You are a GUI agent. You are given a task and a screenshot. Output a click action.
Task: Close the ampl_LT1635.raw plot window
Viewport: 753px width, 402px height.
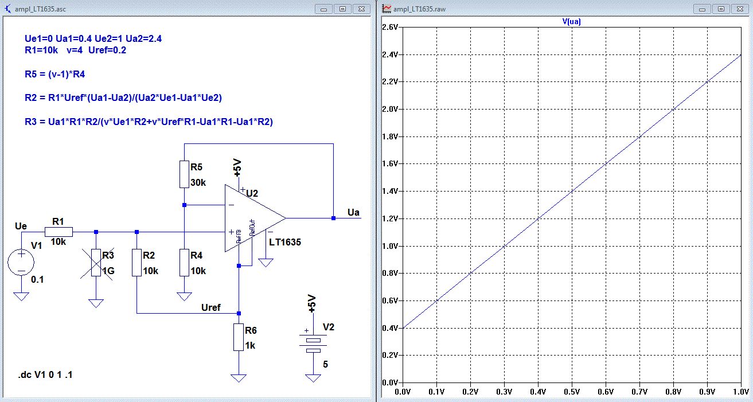pos(740,9)
